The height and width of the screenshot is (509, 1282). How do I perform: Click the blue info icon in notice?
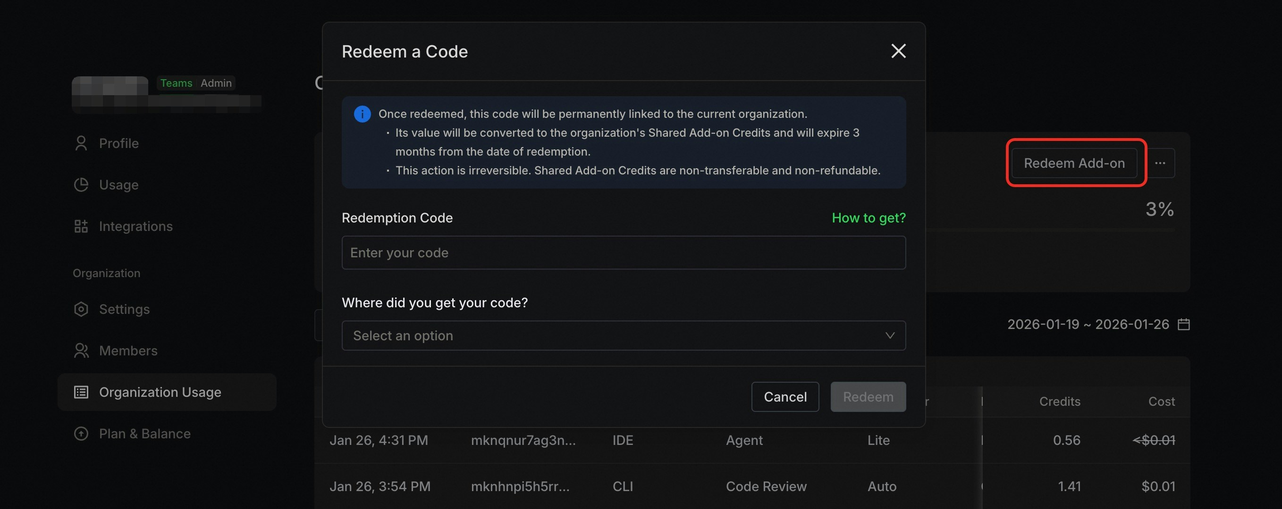(363, 115)
